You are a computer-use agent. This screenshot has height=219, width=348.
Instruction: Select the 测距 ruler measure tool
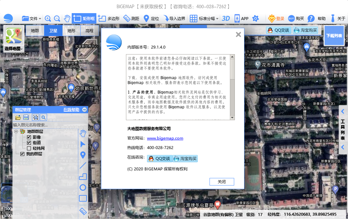point(131,19)
